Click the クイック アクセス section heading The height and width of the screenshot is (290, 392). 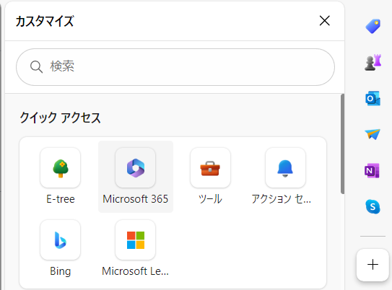60,118
